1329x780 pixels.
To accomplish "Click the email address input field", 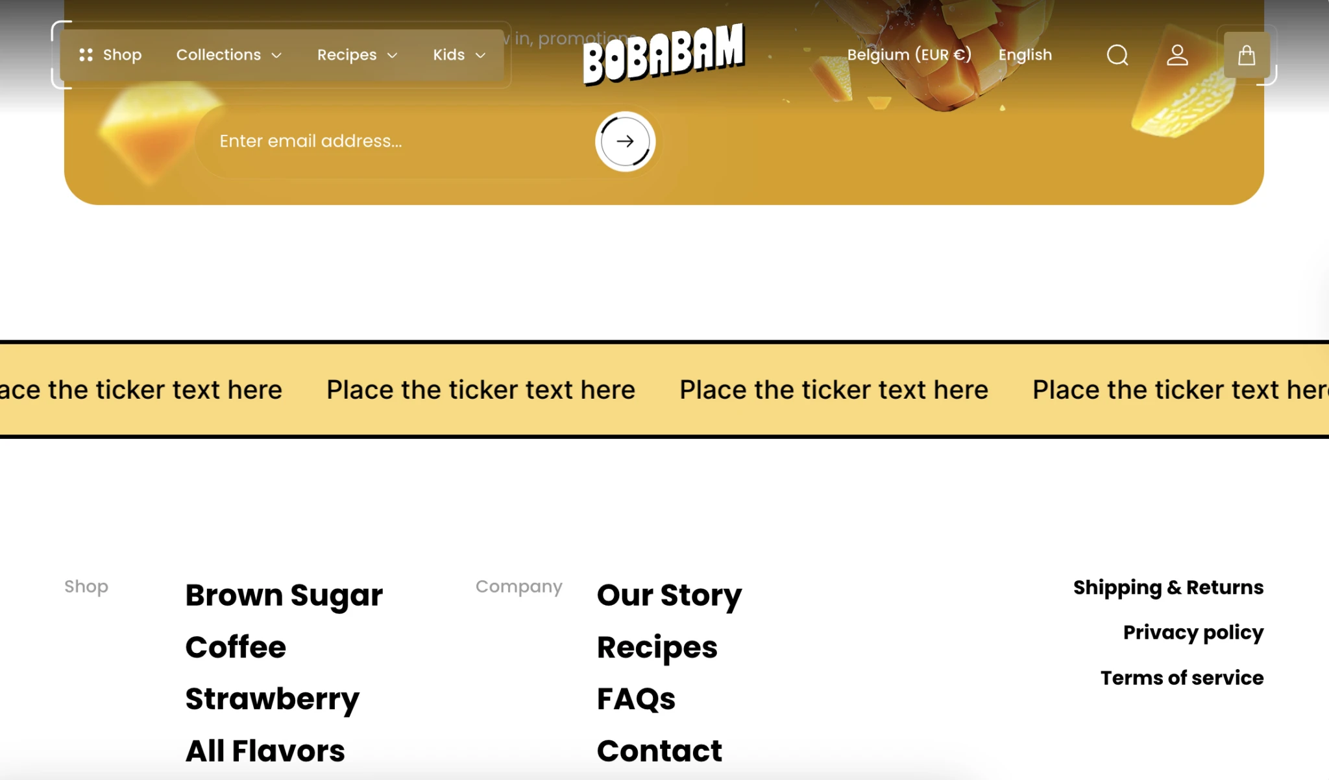I will pyautogui.click(x=396, y=141).
